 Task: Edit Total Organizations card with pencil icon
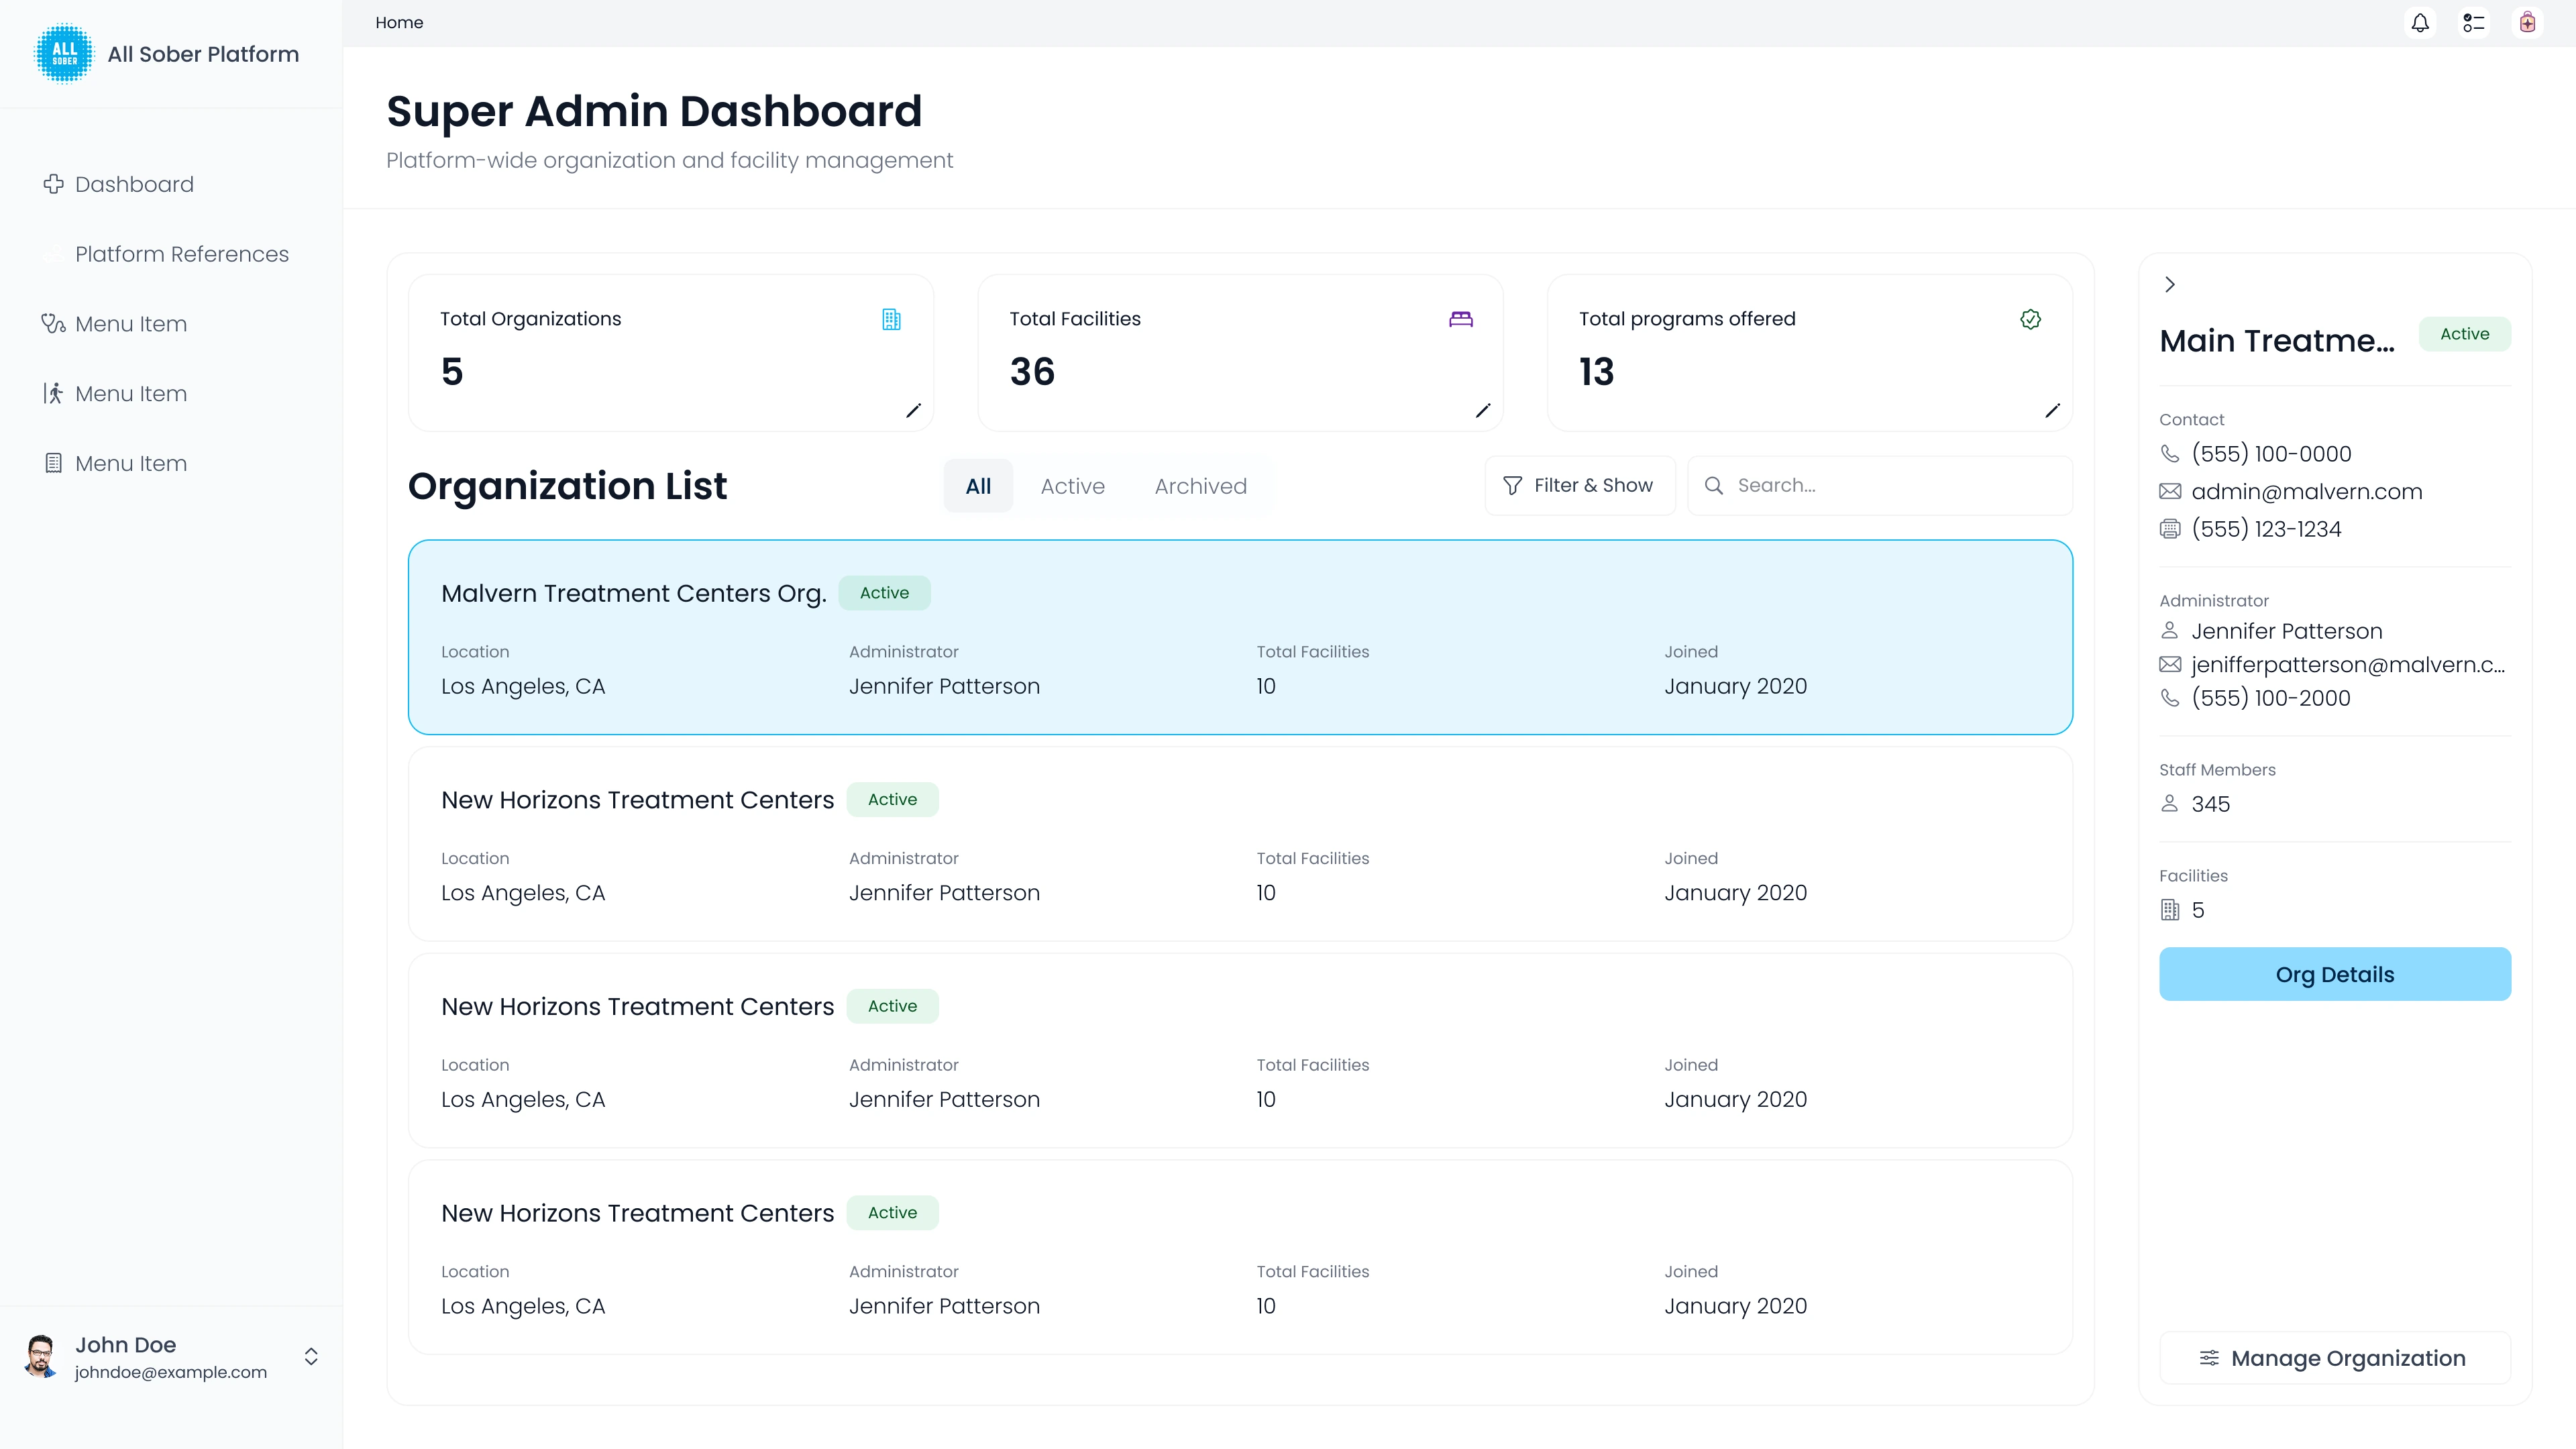[913, 411]
